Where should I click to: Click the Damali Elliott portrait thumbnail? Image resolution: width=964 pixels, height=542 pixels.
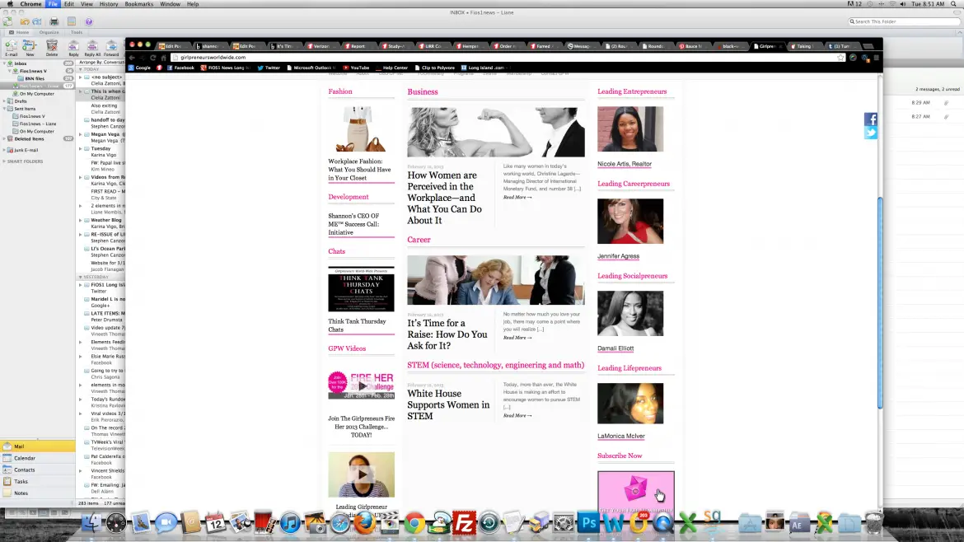click(630, 313)
